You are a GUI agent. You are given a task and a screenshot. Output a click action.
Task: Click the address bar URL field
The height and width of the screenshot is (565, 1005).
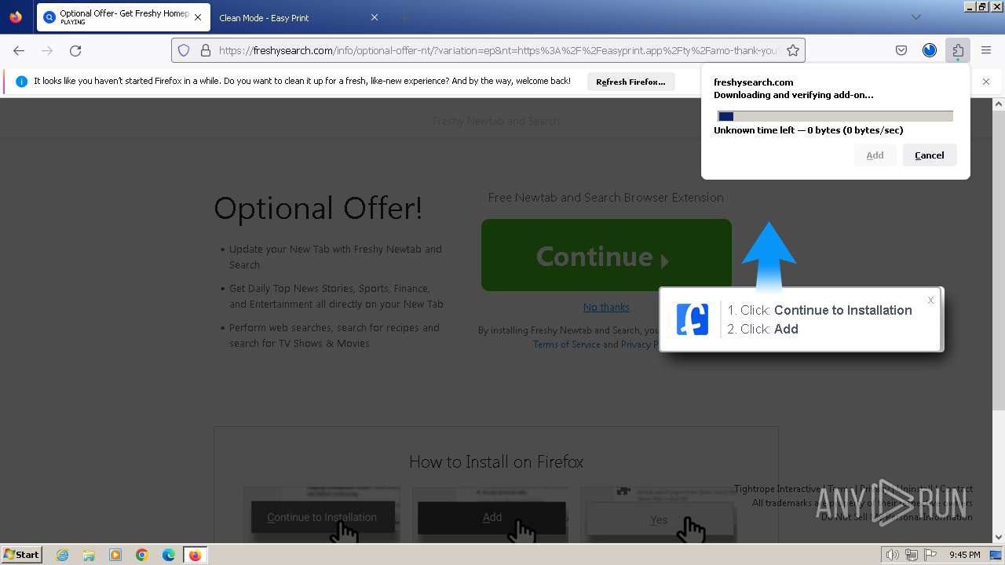click(498, 50)
